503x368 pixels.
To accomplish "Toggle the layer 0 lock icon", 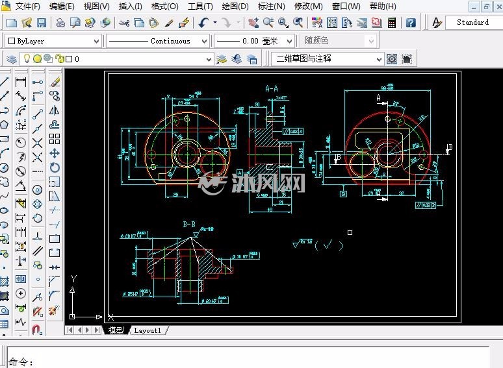I will 59,58.
